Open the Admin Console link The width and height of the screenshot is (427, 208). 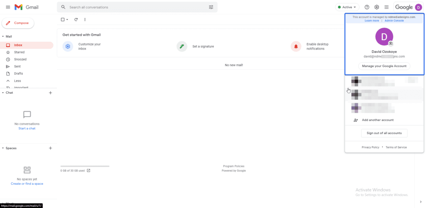[394, 21]
